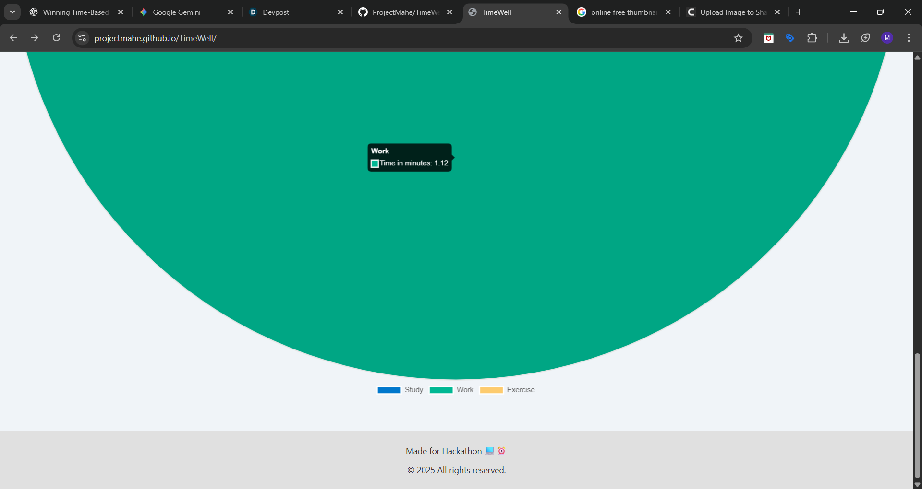This screenshot has width=922, height=489.
Task: Open the profile avatar M
Action: [887, 38]
